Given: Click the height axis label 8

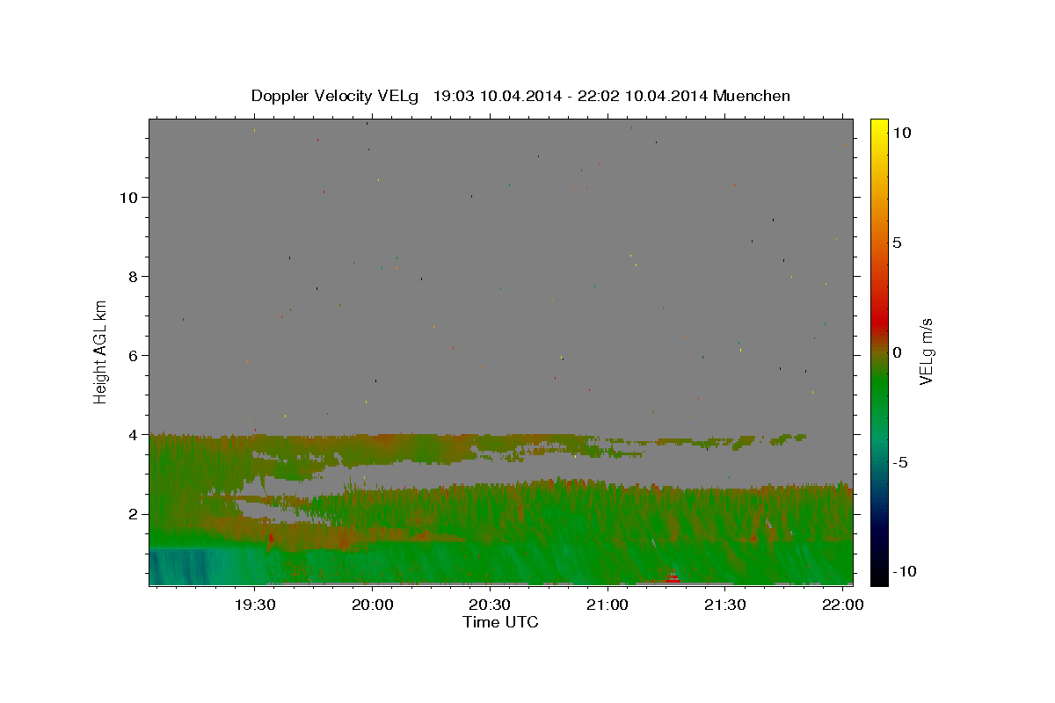Looking at the screenshot, I should click(135, 277).
